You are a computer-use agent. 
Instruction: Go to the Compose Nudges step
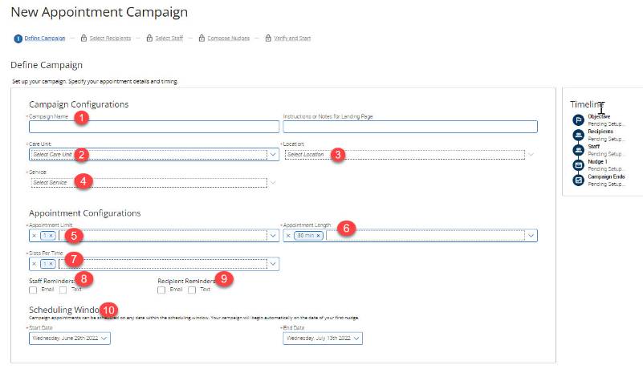click(x=229, y=39)
